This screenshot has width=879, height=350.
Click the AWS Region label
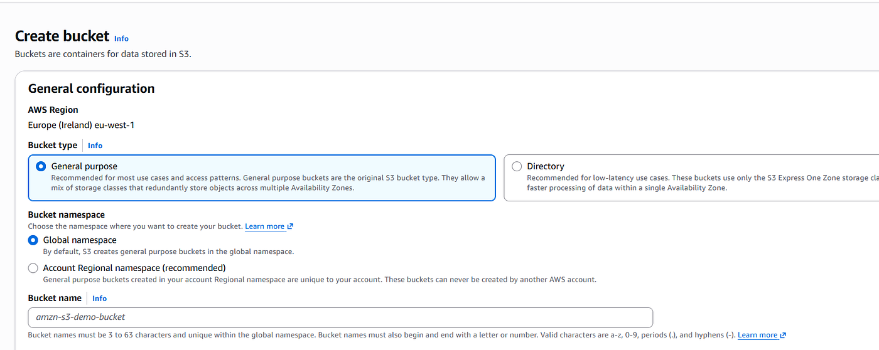click(x=53, y=110)
